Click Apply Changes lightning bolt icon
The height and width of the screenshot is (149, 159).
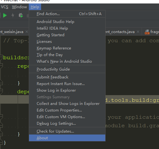(x=13, y=15)
